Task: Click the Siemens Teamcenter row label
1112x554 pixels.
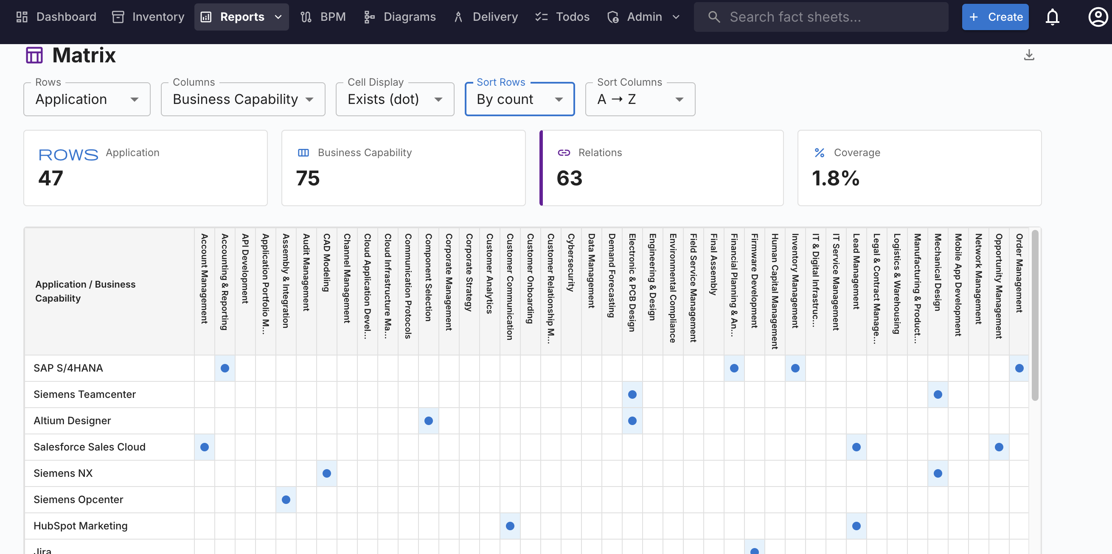Action: coord(84,395)
